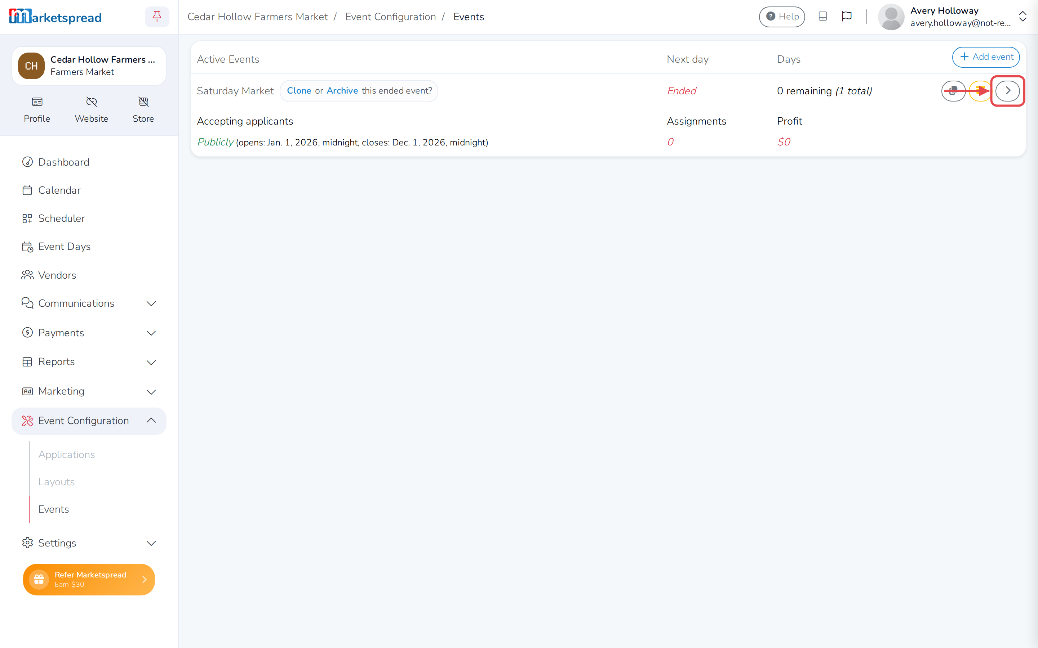Image resolution: width=1038 pixels, height=648 pixels.
Task: Expand the Payments section
Action: [x=89, y=333]
